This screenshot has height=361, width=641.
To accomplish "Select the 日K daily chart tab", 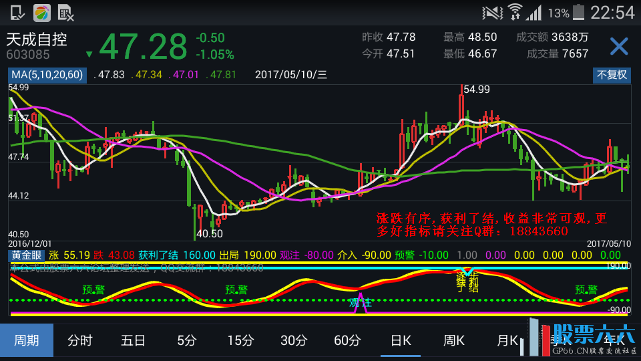I will click(x=401, y=340).
